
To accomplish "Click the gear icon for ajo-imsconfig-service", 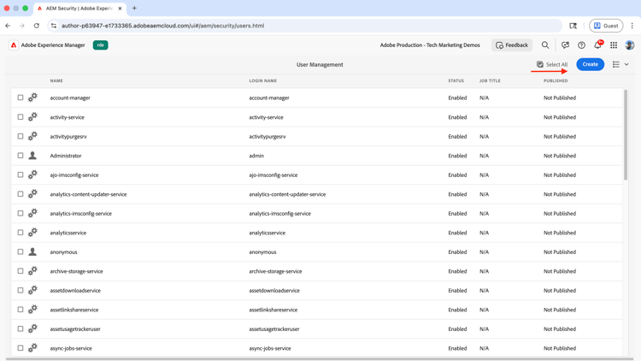I will click(32, 175).
